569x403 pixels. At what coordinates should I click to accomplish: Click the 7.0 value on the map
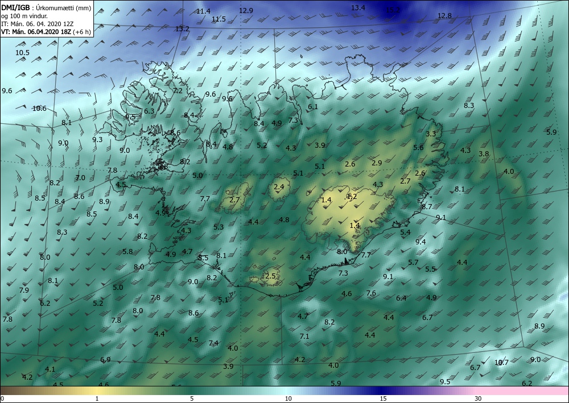click(80, 177)
